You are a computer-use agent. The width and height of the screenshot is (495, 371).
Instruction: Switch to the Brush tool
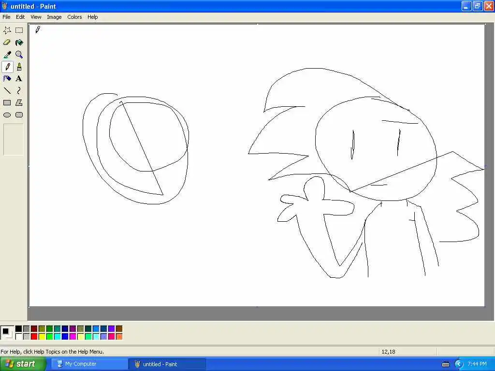[19, 67]
